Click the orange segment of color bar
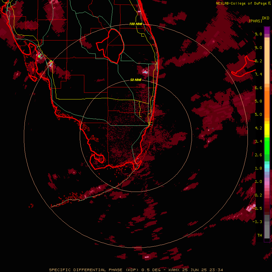This screenshot has height=272, width=272. (267, 104)
